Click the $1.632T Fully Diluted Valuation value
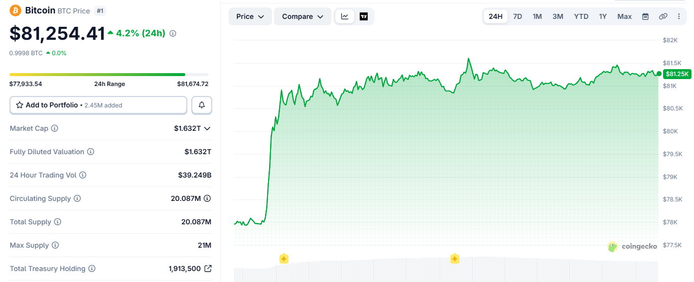The image size is (694, 282). coord(198,152)
